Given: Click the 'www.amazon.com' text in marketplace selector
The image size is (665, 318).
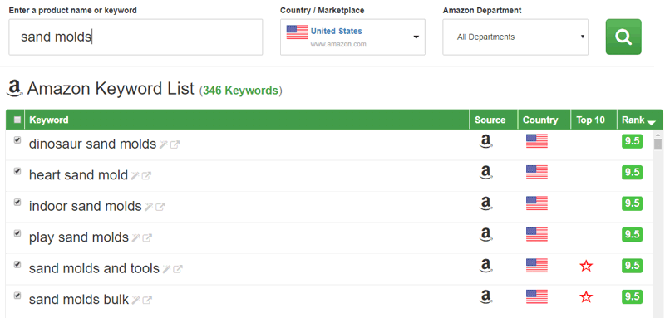Looking at the screenshot, I should 338,44.
